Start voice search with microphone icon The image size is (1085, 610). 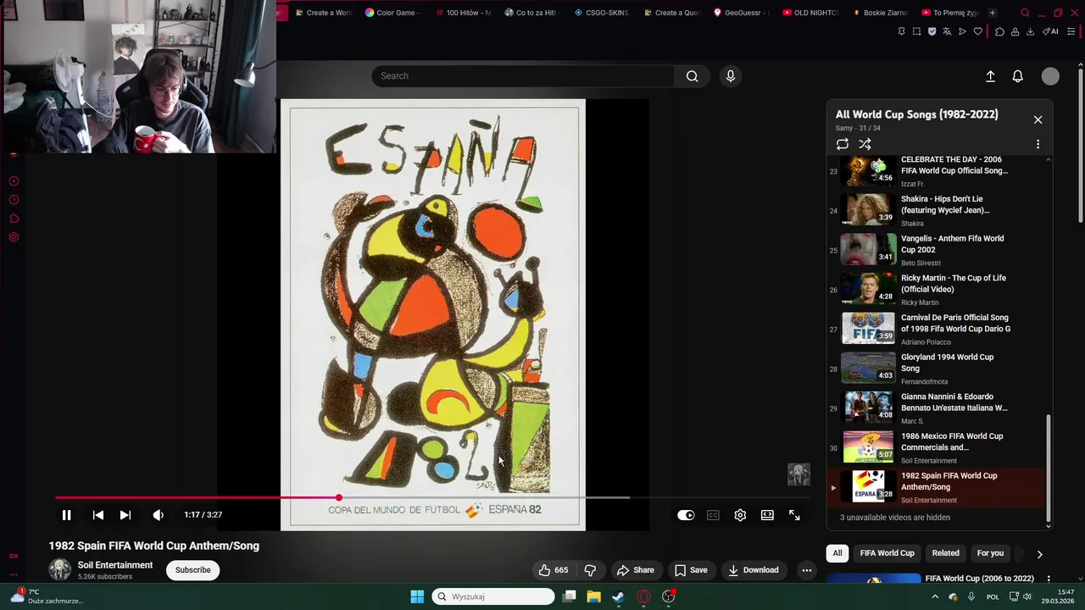point(731,76)
